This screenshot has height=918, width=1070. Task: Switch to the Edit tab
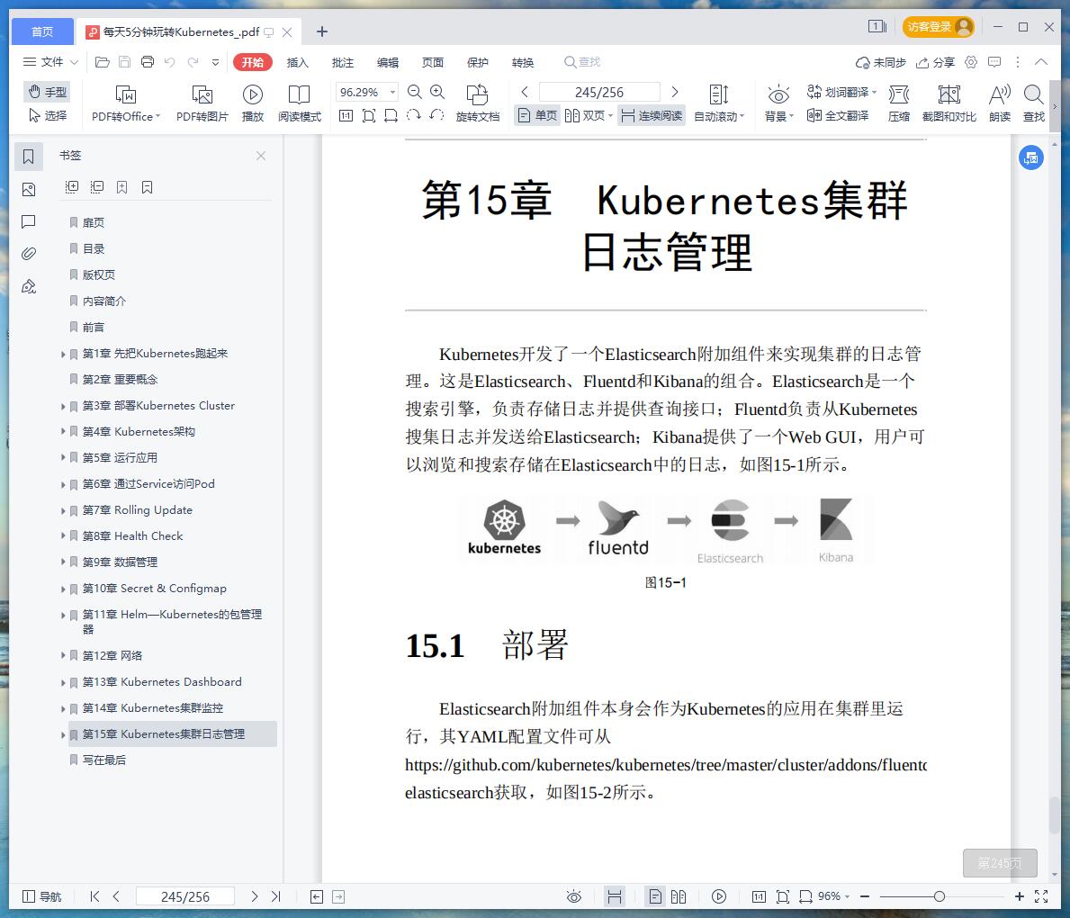point(388,62)
